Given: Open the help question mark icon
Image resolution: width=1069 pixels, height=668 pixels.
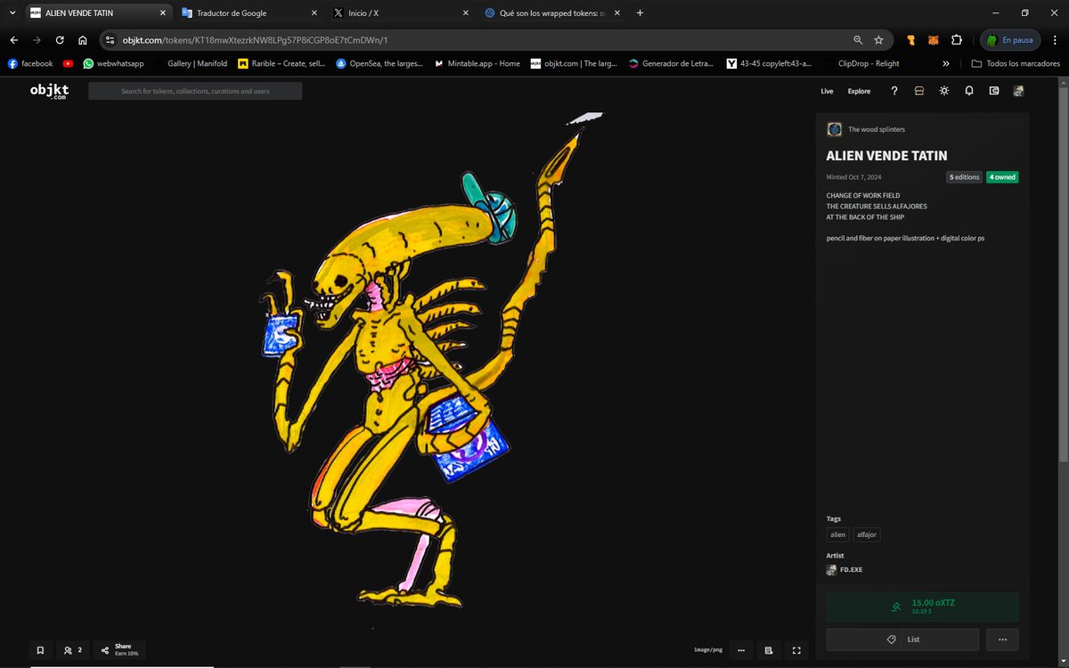Looking at the screenshot, I should 894,91.
